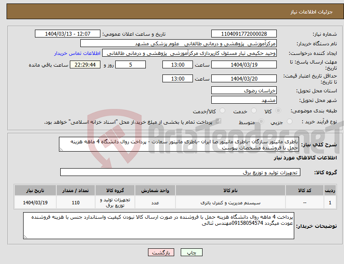Click the response deadline date 1404/03/19 field
The height and width of the screenshot is (264, 344).
(x=244, y=65)
